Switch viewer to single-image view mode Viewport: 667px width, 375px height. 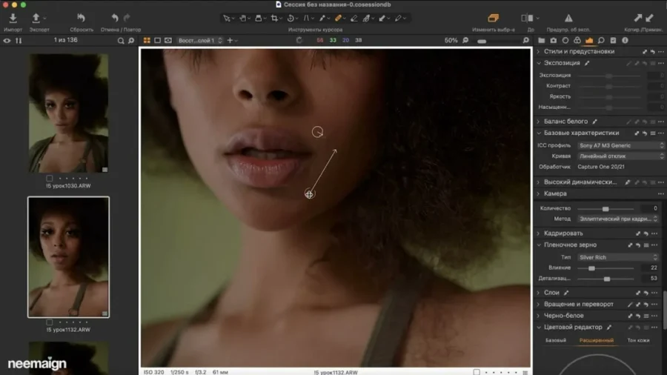(x=157, y=41)
